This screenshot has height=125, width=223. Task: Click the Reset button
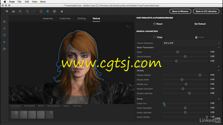click(x=158, y=24)
